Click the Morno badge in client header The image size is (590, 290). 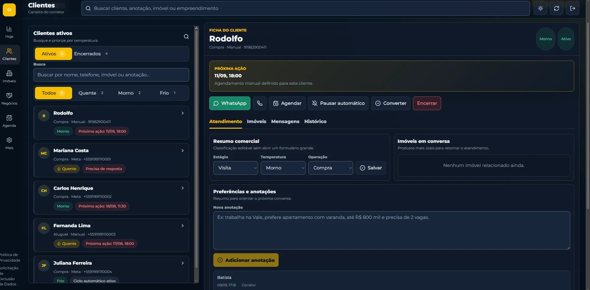[x=545, y=39]
